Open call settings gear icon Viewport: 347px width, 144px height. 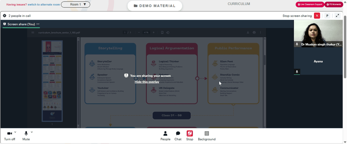(x=5, y=16)
